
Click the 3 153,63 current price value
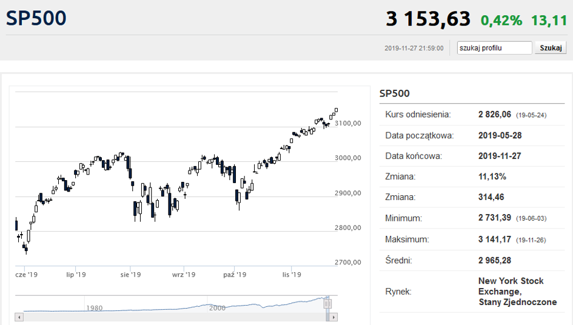(x=428, y=19)
